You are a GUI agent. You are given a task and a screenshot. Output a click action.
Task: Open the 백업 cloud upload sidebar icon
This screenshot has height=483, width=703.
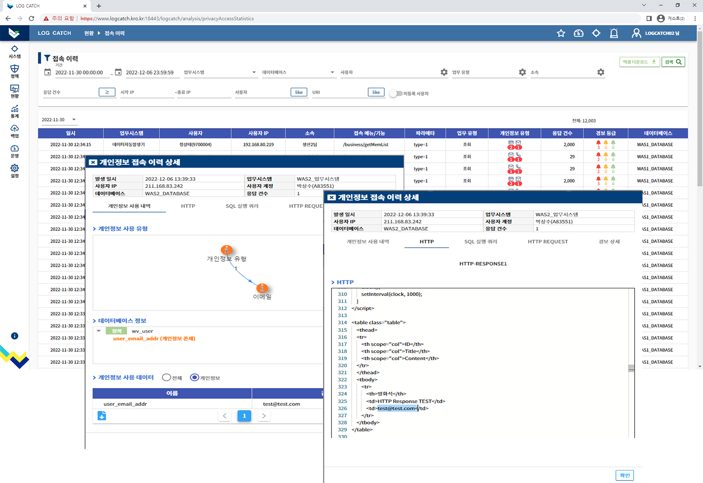[x=15, y=131]
